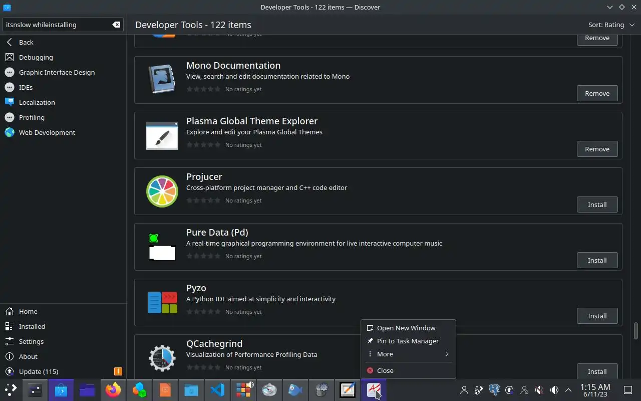Click the orange update warning badge

coord(118,371)
